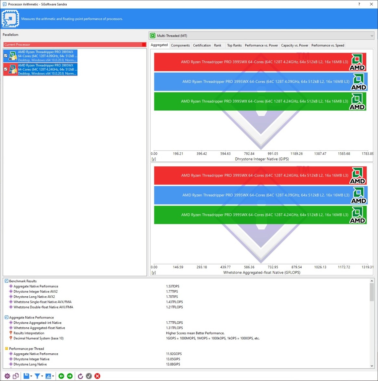This screenshot has height=381, width=378.
Task: Click the green bar in Whetstone chart
Action: pos(260,215)
